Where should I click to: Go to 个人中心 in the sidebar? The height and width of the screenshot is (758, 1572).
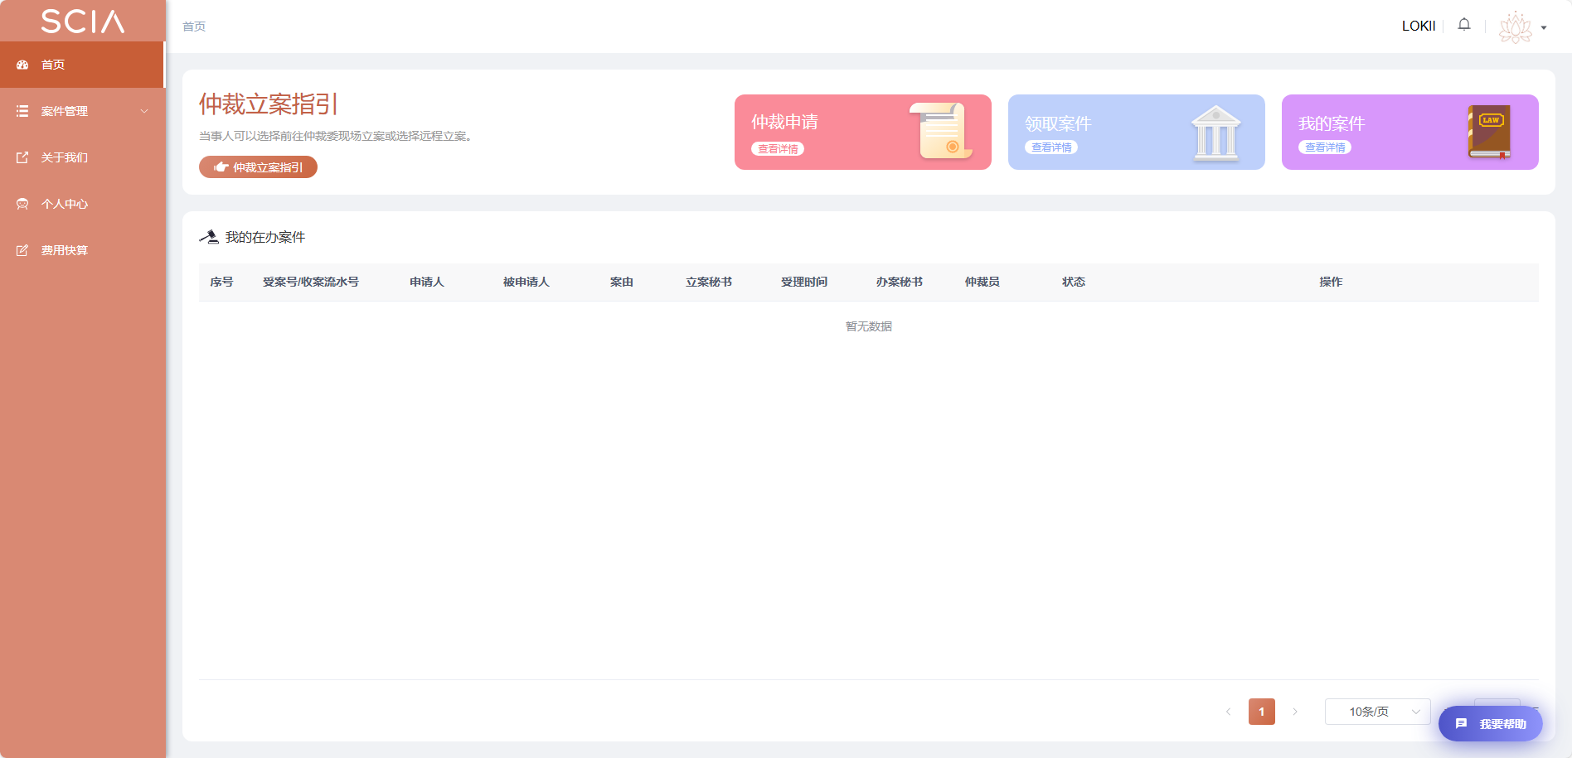(x=65, y=204)
